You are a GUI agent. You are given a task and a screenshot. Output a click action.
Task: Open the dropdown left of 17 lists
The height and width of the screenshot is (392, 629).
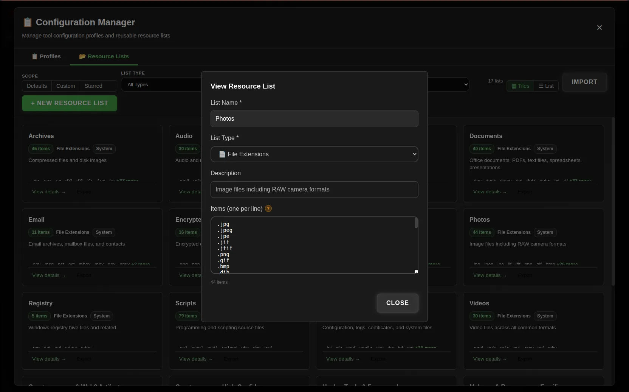(448, 84)
